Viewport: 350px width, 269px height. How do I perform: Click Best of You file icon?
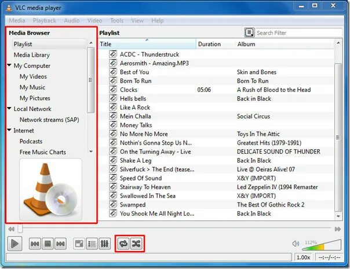click(x=113, y=72)
